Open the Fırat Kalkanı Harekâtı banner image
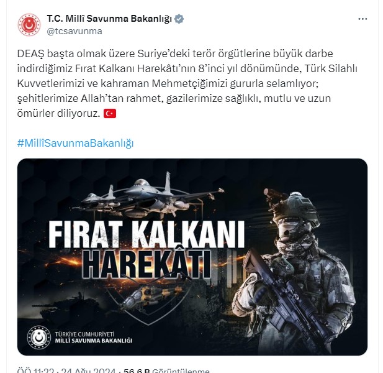Viewport: 383px width, 373px height. click(192, 257)
